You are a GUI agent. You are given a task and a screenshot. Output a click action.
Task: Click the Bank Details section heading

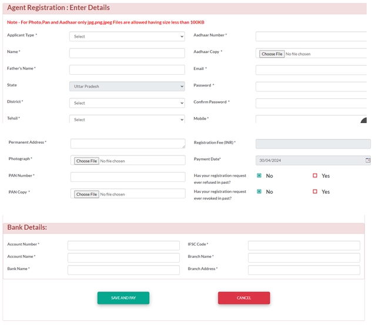tap(27, 227)
